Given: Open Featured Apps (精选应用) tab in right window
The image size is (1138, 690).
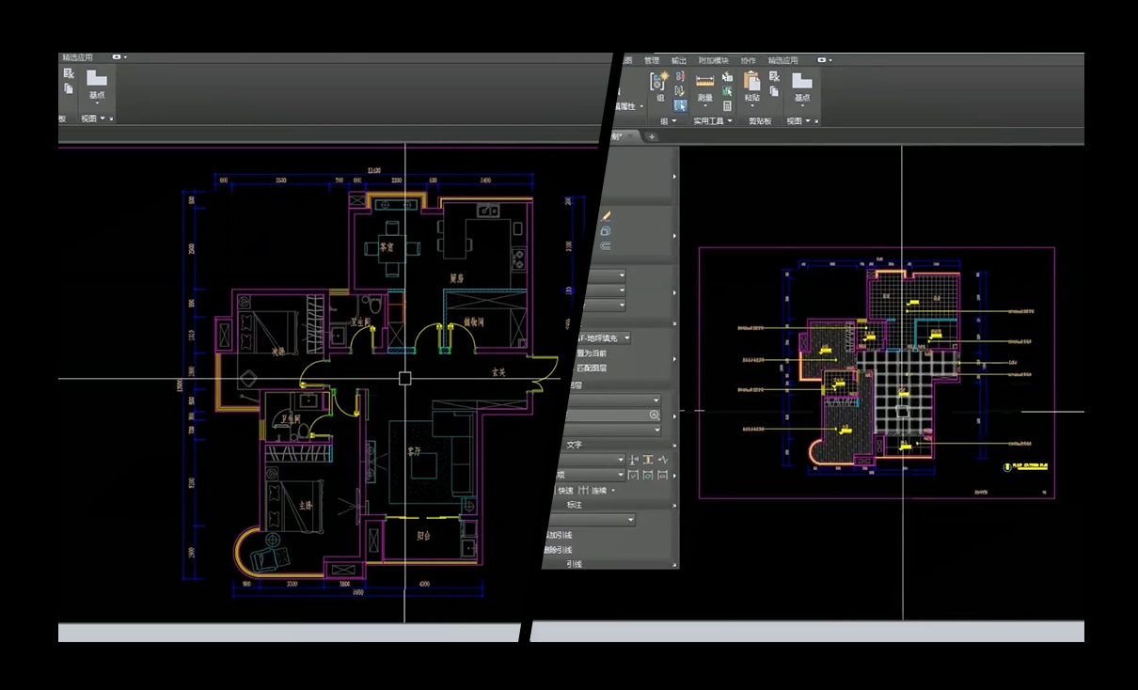Looking at the screenshot, I should [782, 60].
